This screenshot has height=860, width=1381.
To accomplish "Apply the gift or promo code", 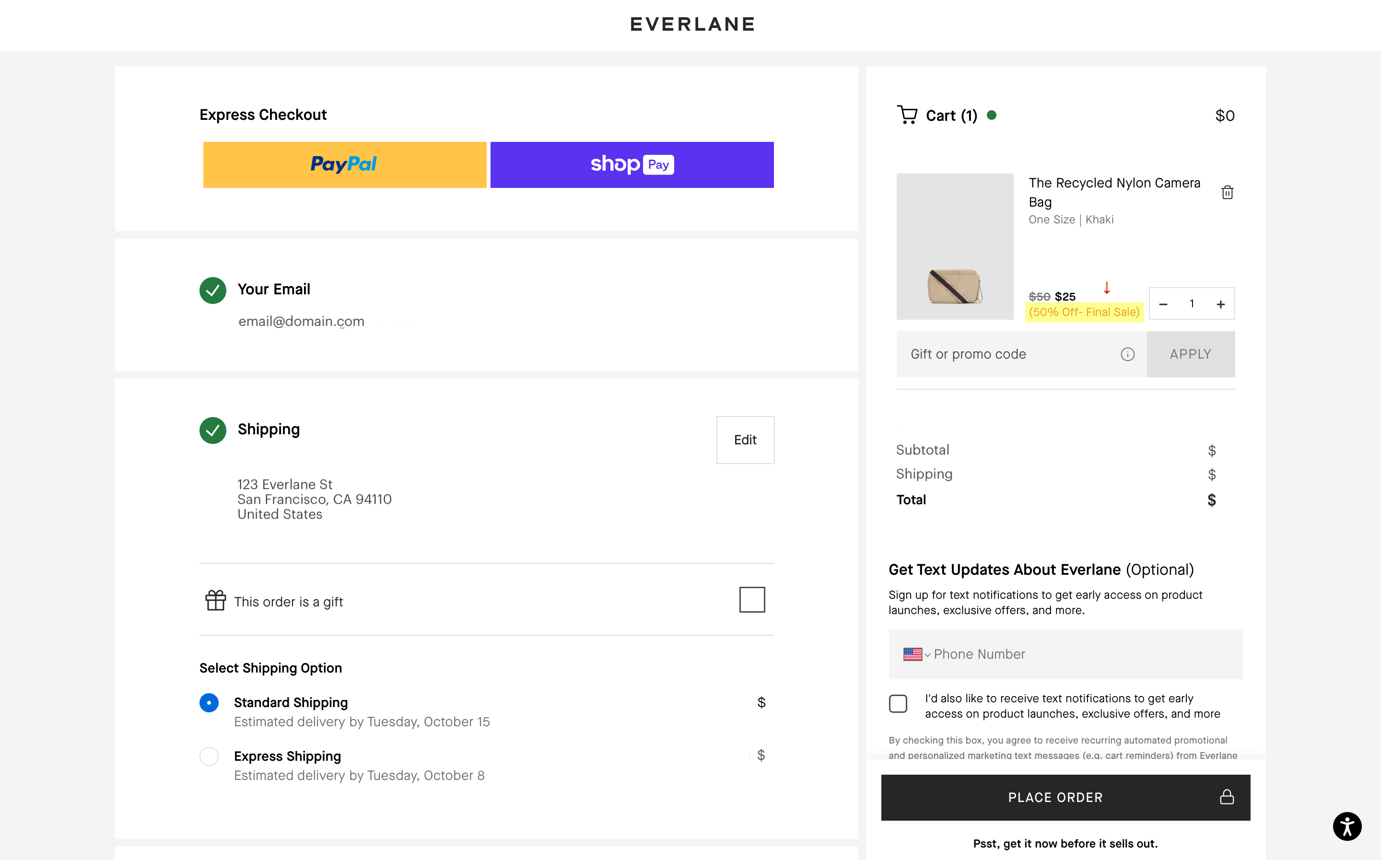I will click(x=1191, y=354).
